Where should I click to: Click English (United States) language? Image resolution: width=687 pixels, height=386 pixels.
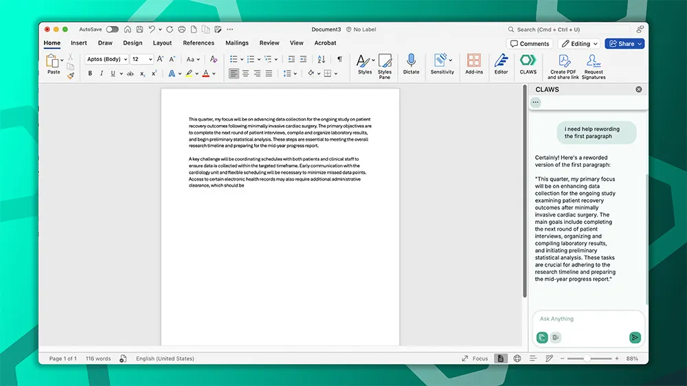coord(165,359)
